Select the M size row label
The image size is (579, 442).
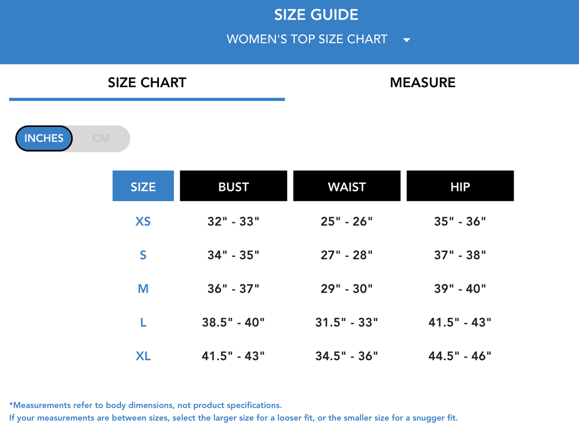click(143, 289)
